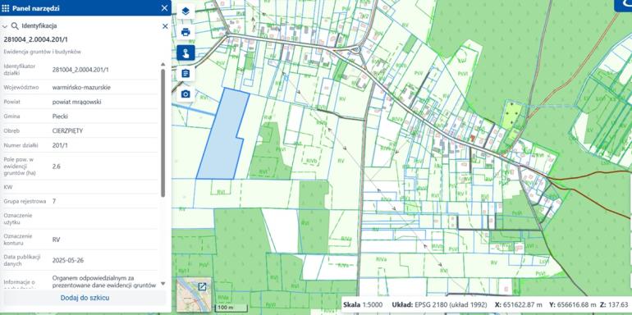Click the overview minimap thumbnail

click(x=194, y=294)
